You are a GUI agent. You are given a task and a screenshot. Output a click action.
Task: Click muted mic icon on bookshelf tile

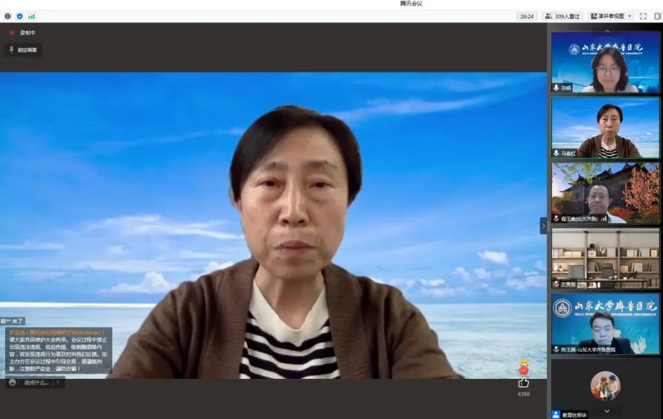tap(556, 285)
